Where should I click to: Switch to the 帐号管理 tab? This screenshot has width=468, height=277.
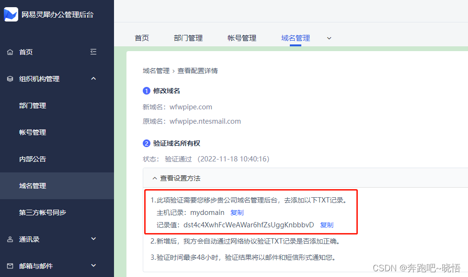242,38
